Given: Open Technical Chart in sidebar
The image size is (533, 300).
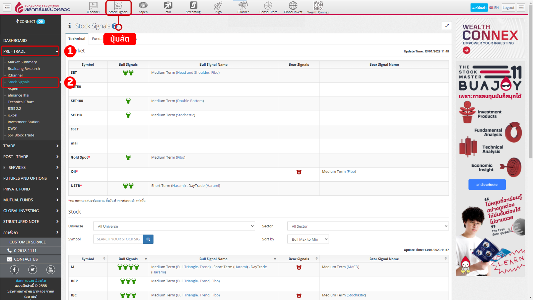Looking at the screenshot, I should [x=21, y=102].
